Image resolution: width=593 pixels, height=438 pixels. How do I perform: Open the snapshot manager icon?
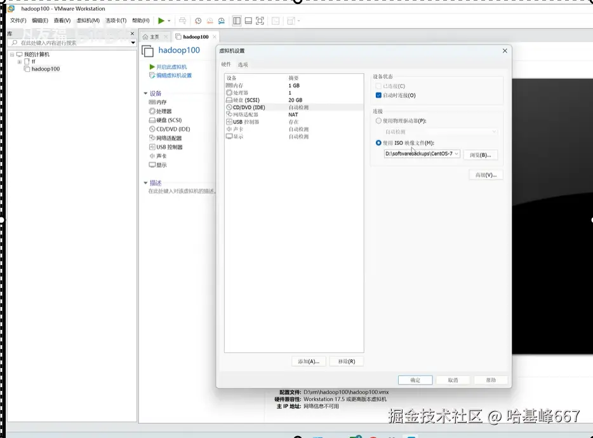click(222, 20)
